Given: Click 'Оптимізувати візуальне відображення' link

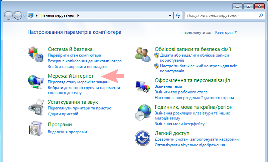Looking at the screenshot, I should point(190,145).
